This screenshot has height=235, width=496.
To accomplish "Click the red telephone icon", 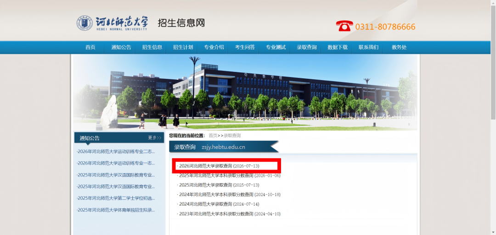I will coord(344,26).
